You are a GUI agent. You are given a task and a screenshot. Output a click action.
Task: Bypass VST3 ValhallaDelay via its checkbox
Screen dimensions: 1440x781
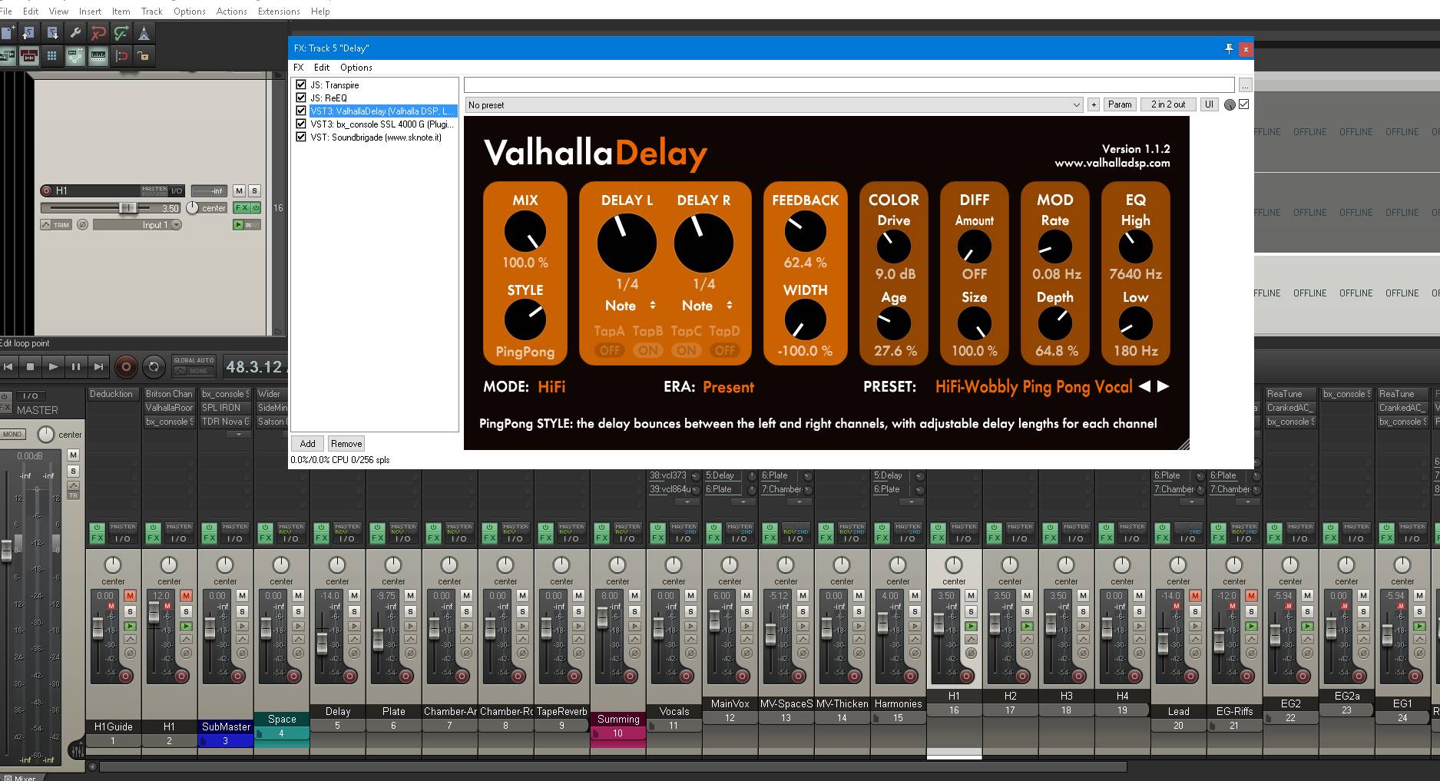pyautogui.click(x=301, y=111)
